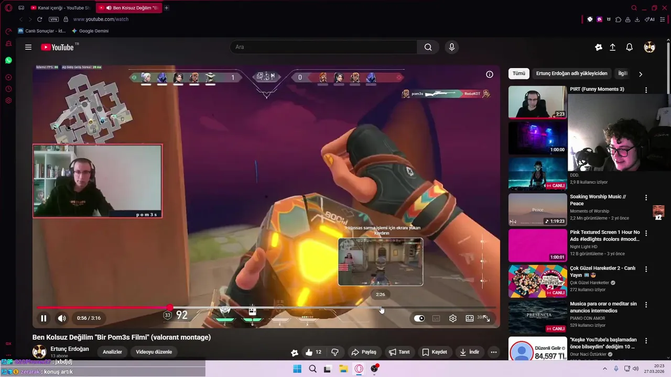Screen dimensions: 671x377
Task: Toggle the Opera VPN badge
Action: tap(54, 19)
